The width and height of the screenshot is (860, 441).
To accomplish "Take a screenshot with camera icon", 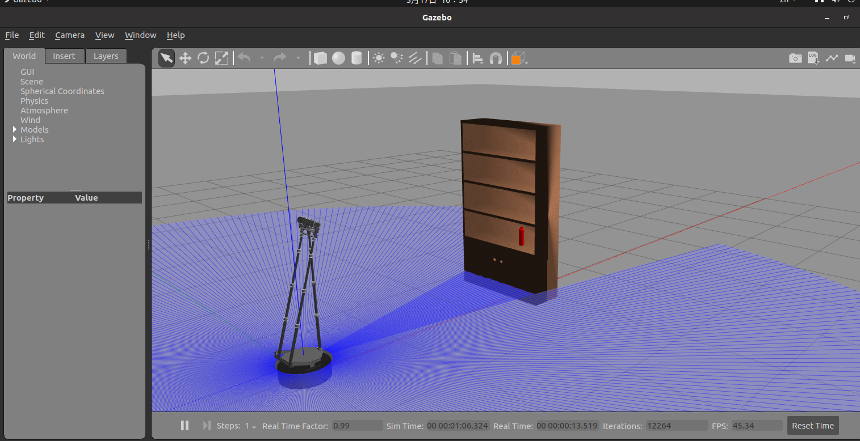I will click(x=795, y=58).
